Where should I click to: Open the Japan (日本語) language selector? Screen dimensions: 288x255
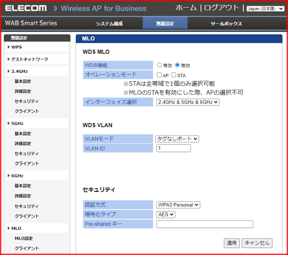coord(265,9)
